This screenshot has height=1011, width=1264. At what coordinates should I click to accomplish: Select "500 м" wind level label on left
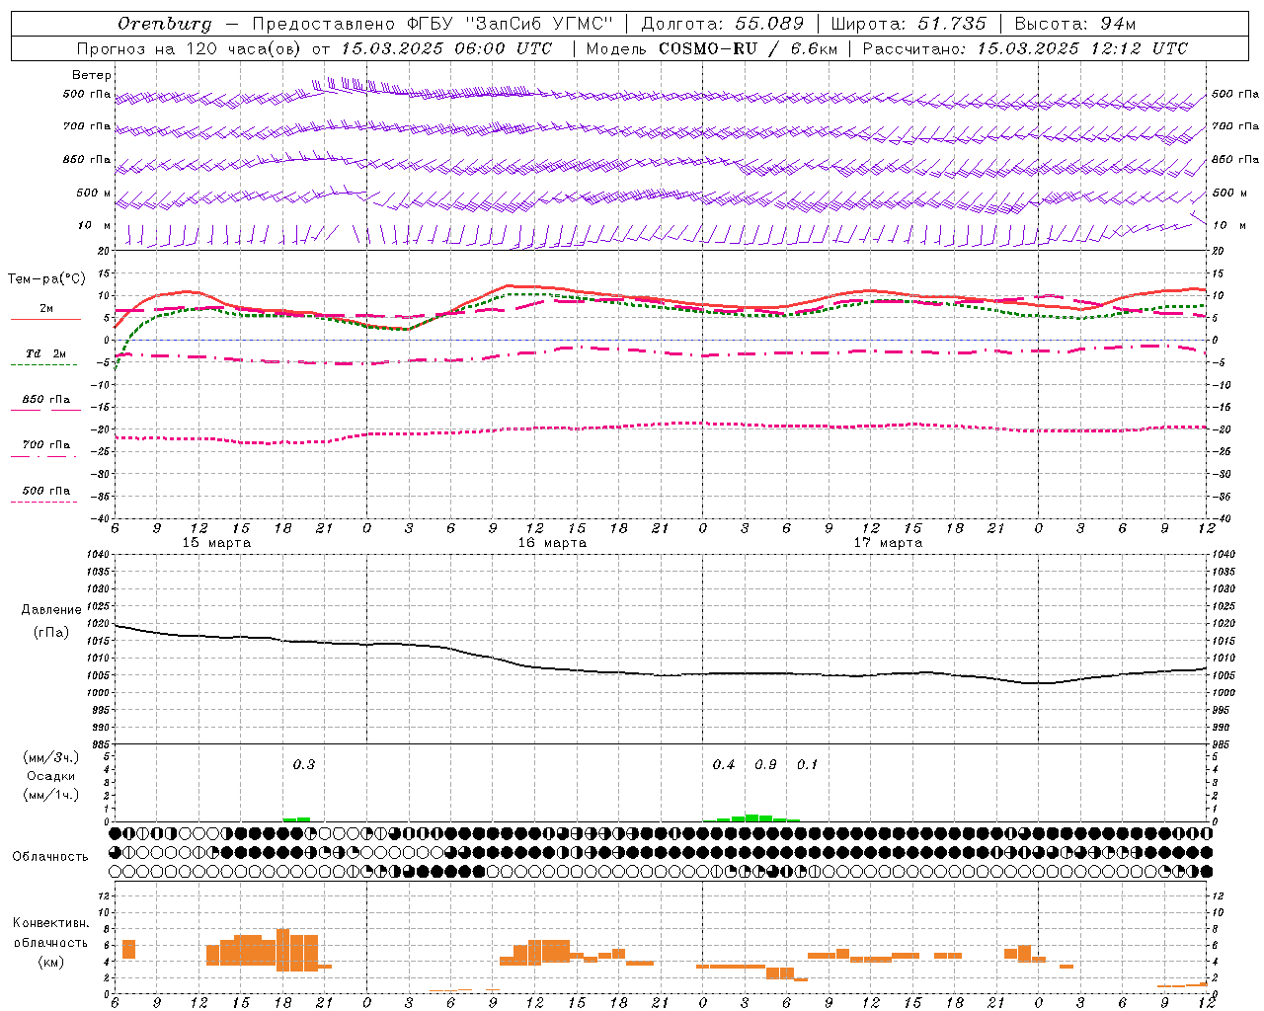[94, 193]
